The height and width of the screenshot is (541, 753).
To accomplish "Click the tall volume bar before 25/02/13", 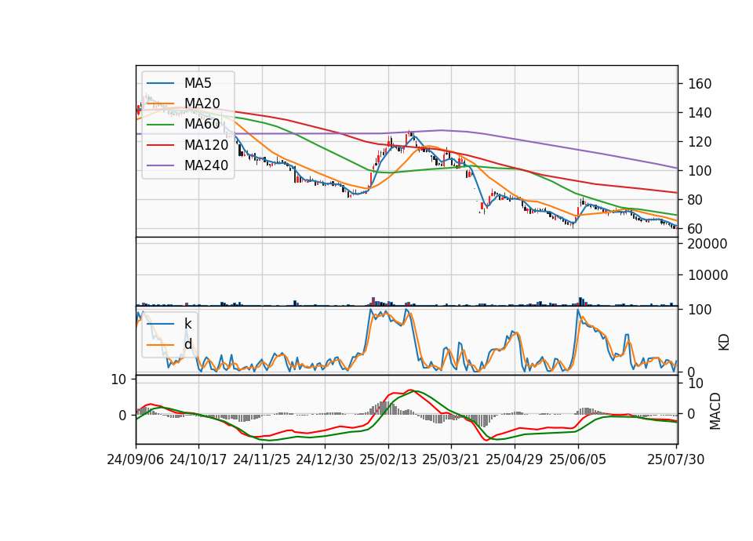I will pyautogui.click(x=373, y=301).
